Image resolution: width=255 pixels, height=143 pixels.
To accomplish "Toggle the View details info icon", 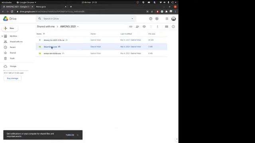I will (x=173, y=27).
